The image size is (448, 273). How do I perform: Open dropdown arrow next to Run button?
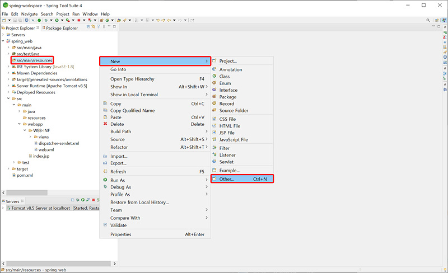(62, 20)
